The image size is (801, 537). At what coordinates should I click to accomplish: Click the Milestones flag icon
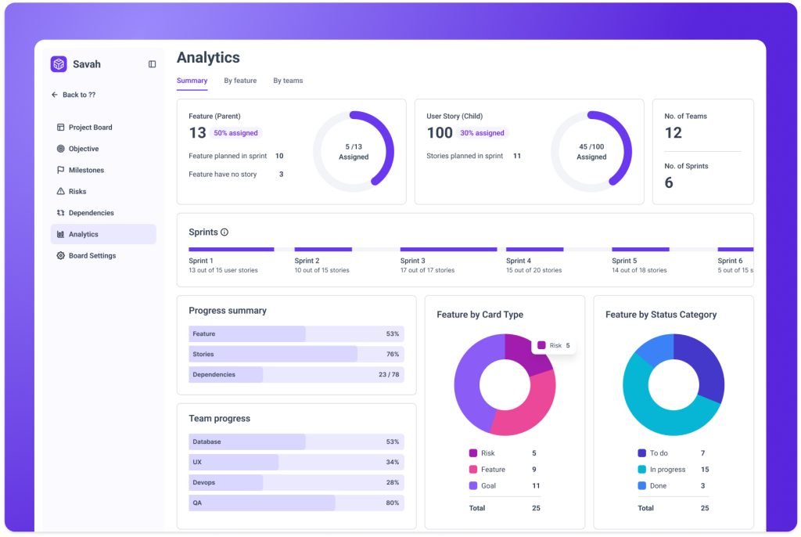(60, 171)
